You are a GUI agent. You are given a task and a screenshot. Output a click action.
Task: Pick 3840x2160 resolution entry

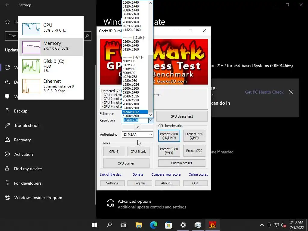135,14
